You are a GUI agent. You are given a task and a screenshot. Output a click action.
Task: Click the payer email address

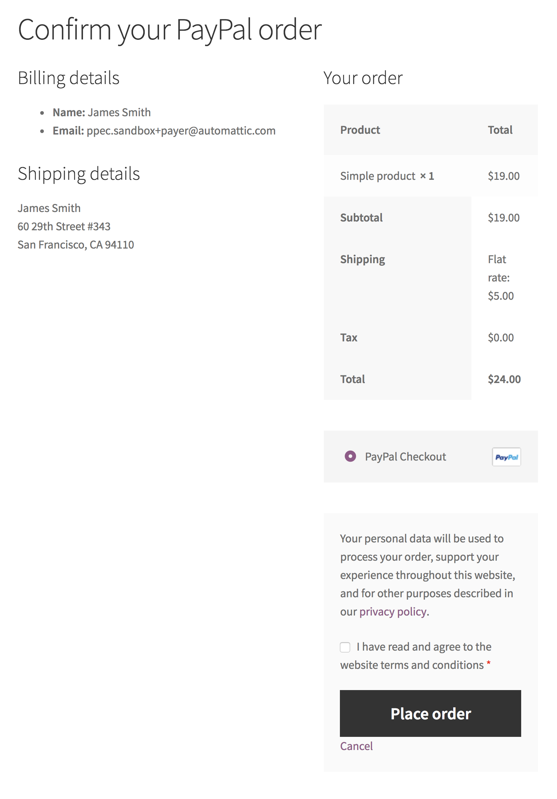[181, 131]
